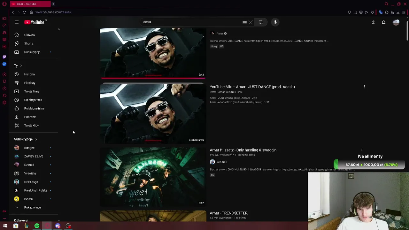Open the Opera GX menu logo
This screenshot has width=409, height=230.
click(x=4, y=4)
